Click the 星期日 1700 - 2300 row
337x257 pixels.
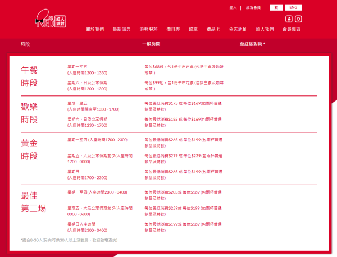87,175
